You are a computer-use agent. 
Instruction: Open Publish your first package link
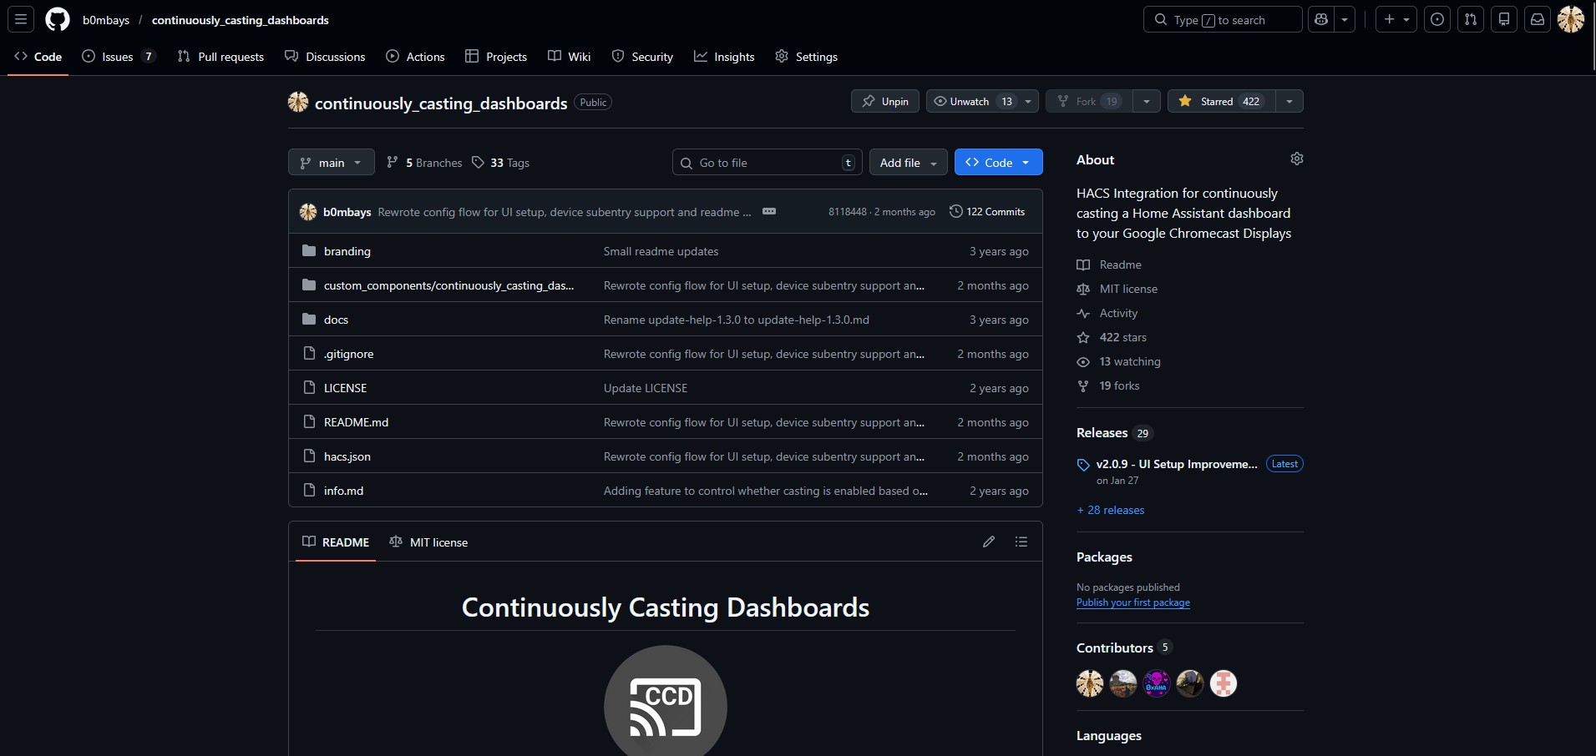pyautogui.click(x=1133, y=602)
